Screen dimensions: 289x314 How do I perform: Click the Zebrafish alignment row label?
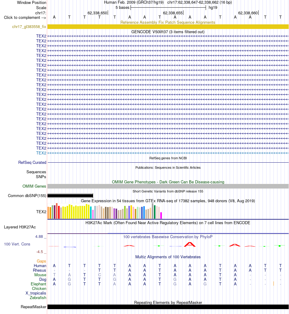[x=38, y=298]
